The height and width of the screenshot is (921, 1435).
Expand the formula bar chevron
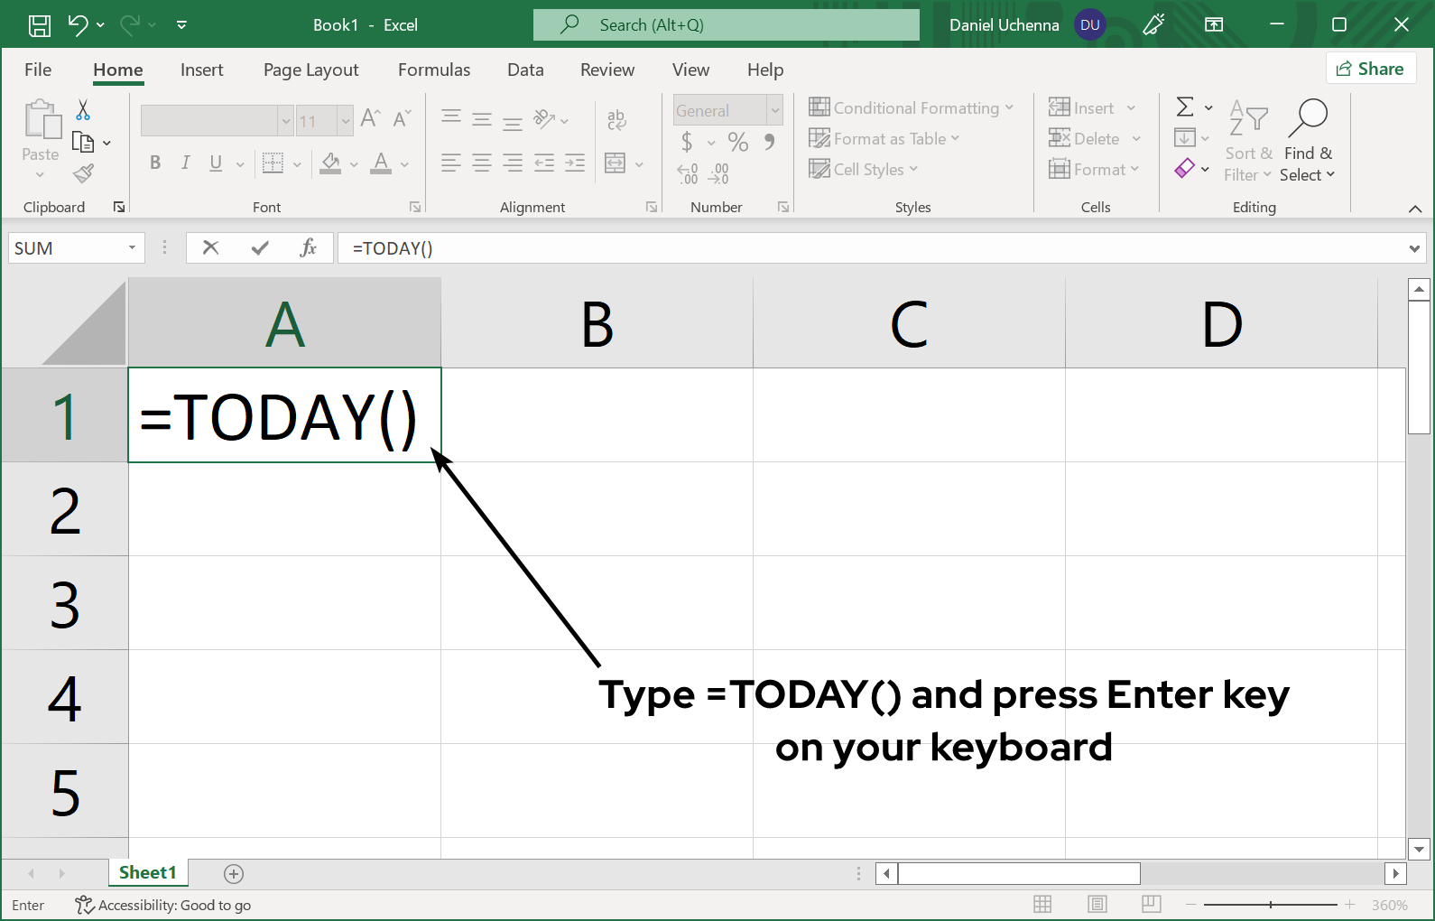pos(1414,248)
